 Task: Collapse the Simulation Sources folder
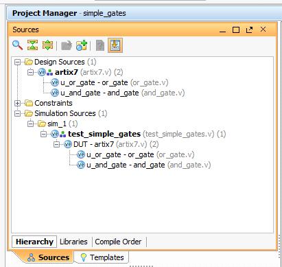(x=17, y=113)
